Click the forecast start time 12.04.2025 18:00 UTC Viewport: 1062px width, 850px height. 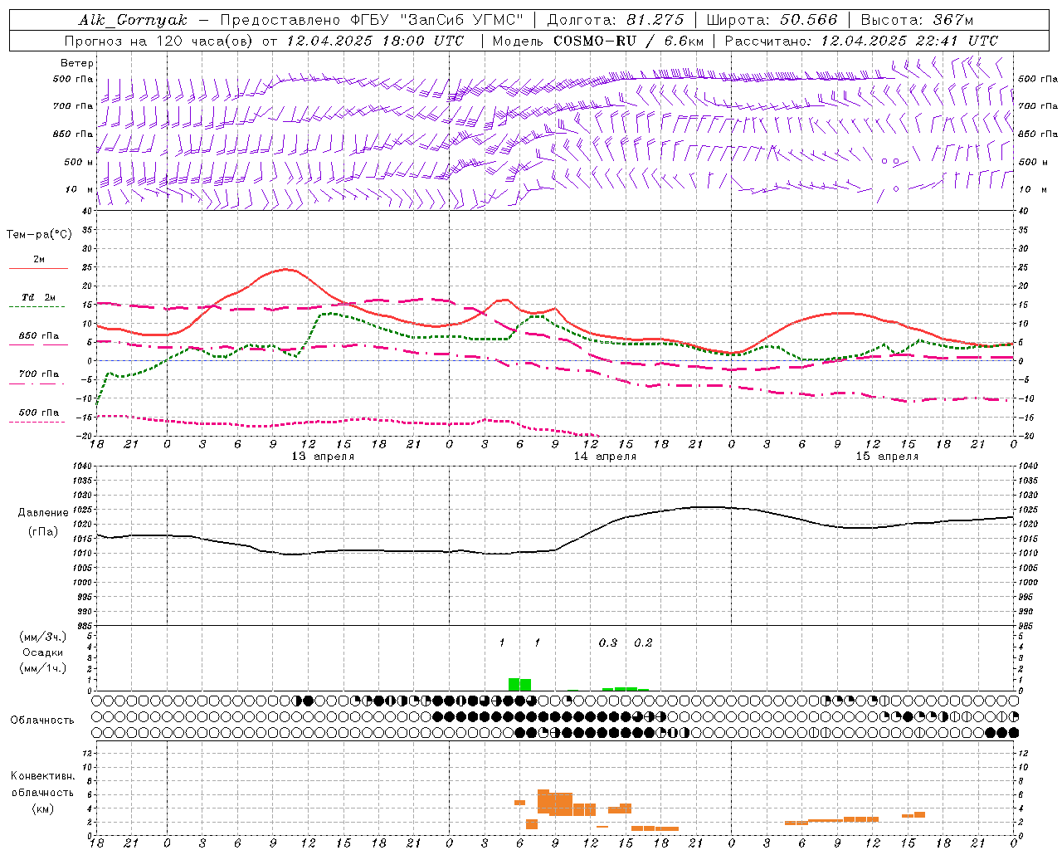375,41
